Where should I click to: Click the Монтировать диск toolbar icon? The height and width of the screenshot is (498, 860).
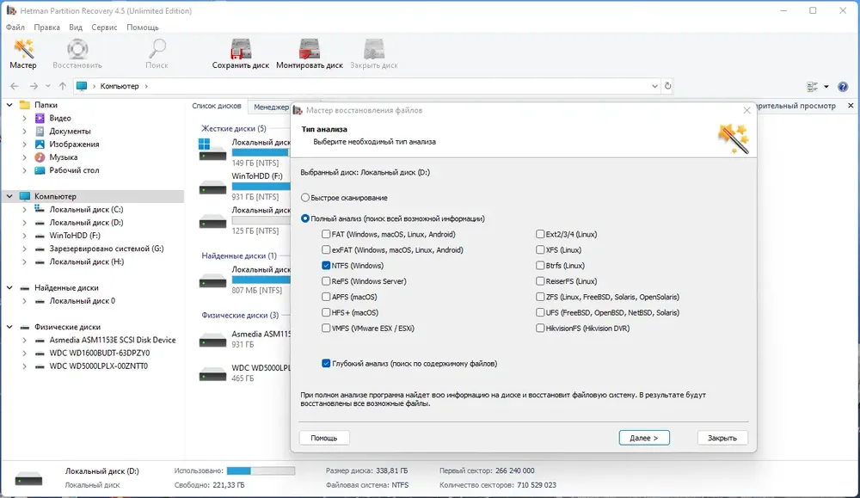point(310,54)
